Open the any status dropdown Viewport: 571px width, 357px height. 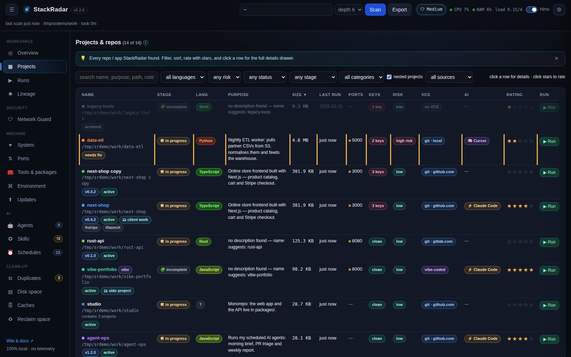[265, 77]
